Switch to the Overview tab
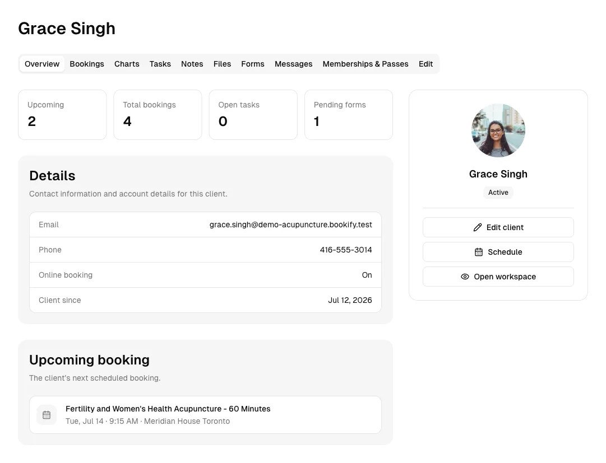This screenshot has height=463, width=606. (x=42, y=64)
